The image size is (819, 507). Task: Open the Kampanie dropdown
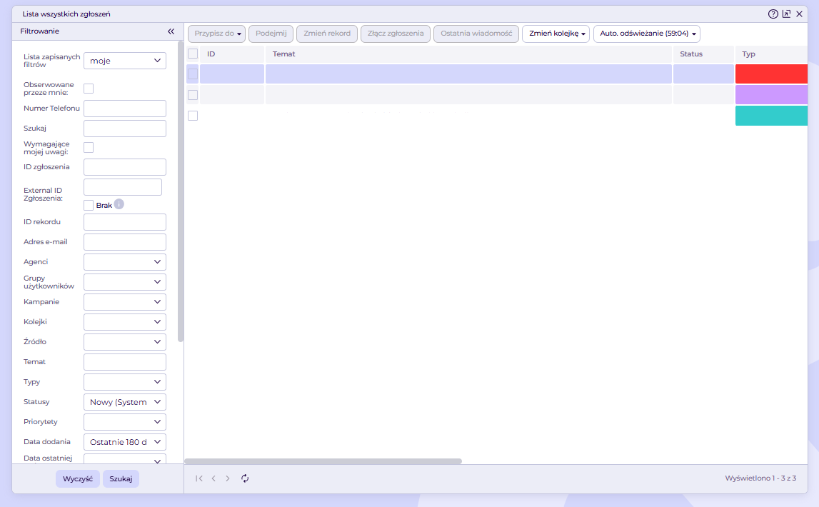(125, 302)
